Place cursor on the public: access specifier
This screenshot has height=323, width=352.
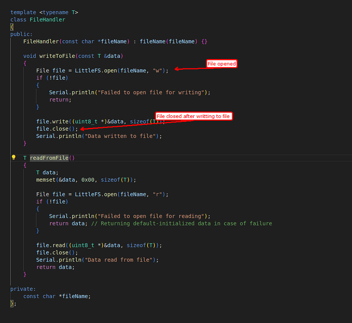click(20, 34)
